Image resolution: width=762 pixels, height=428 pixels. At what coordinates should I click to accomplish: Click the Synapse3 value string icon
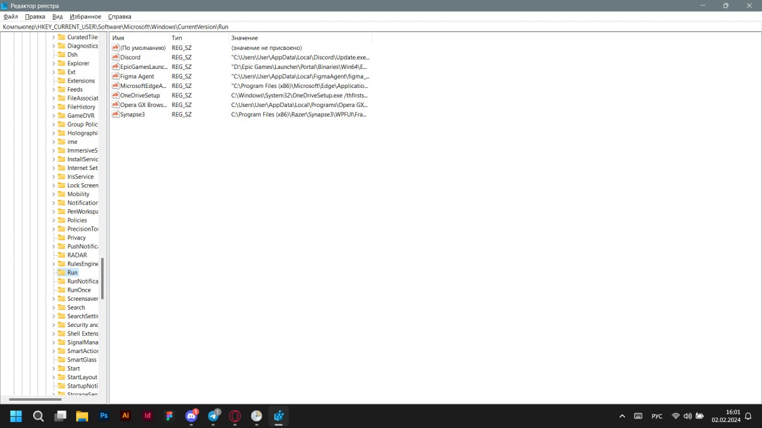115,114
